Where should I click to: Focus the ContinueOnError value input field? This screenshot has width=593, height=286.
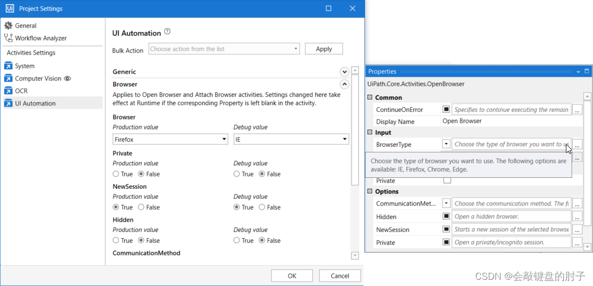click(x=511, y=109)
